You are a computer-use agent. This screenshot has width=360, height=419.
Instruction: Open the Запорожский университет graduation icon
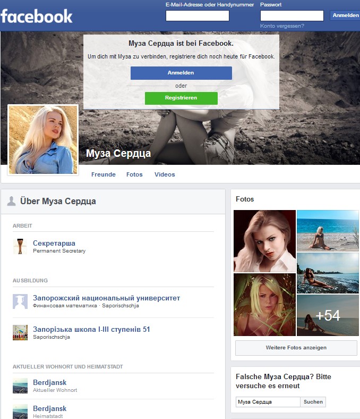20,301
